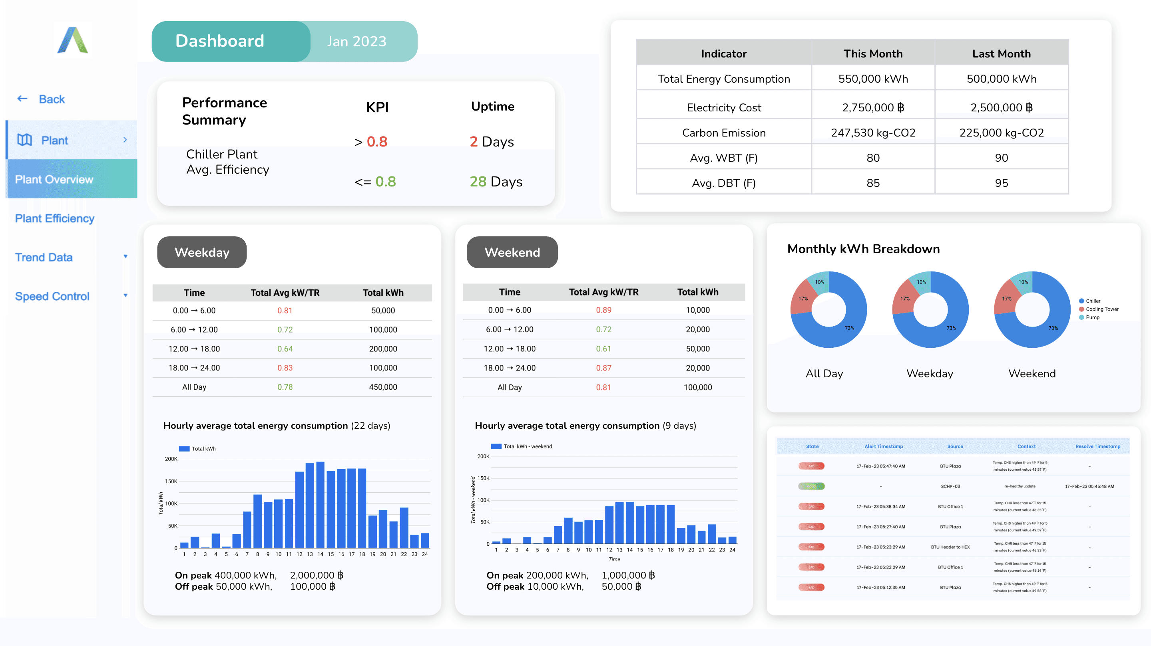Image resolution: width=1151 pixels, height=646 pixels.
Task: Click BAD state badge for 05:12:35 AM alert
Action: (811, 588)
